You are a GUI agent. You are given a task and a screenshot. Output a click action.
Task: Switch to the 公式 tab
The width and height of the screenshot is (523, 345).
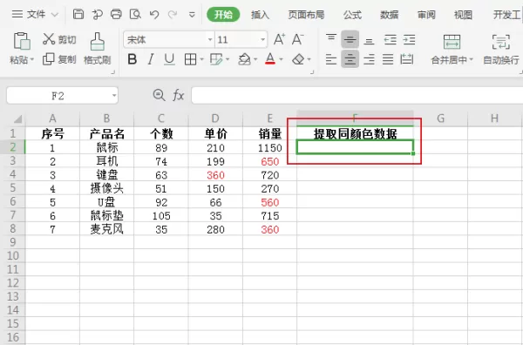[352, 15]
